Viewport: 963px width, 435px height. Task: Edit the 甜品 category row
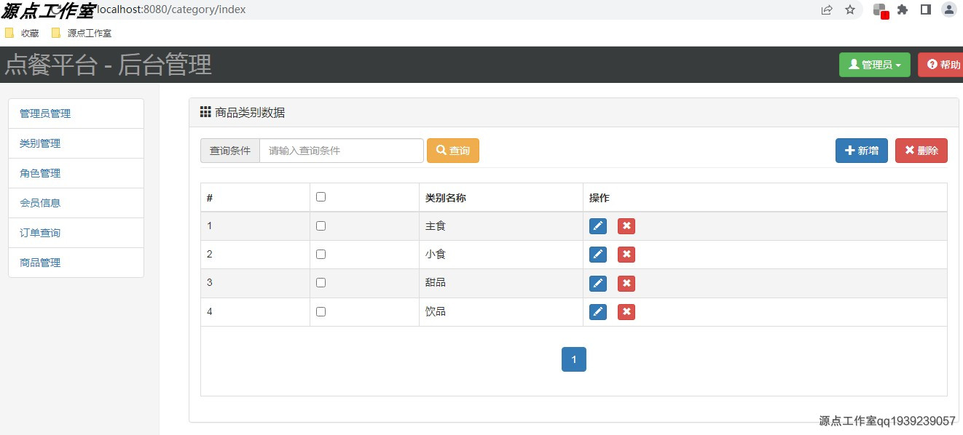[x=597, y=283]
